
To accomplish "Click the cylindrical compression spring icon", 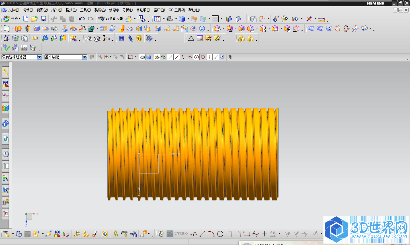I will (x=122, y=38).
